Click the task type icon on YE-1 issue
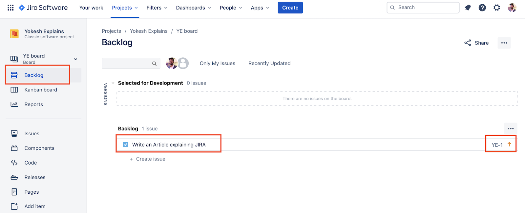525x213 pixels. [x=125, y=145]
